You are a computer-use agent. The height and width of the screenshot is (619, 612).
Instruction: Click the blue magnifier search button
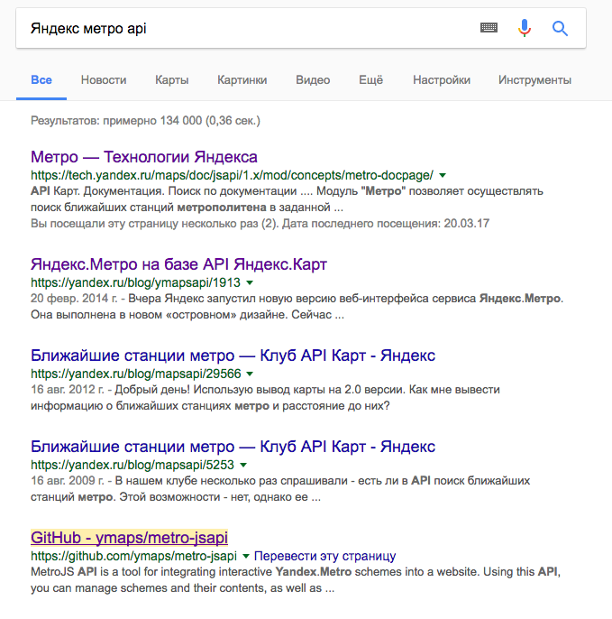560,29
